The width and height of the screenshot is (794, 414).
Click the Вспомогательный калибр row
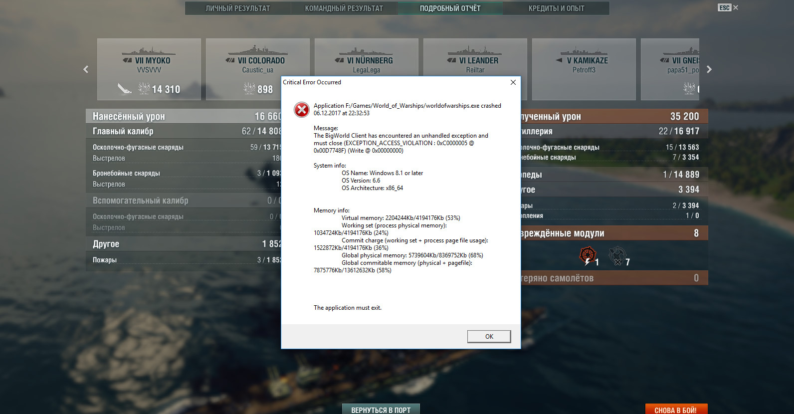[184, 201]
